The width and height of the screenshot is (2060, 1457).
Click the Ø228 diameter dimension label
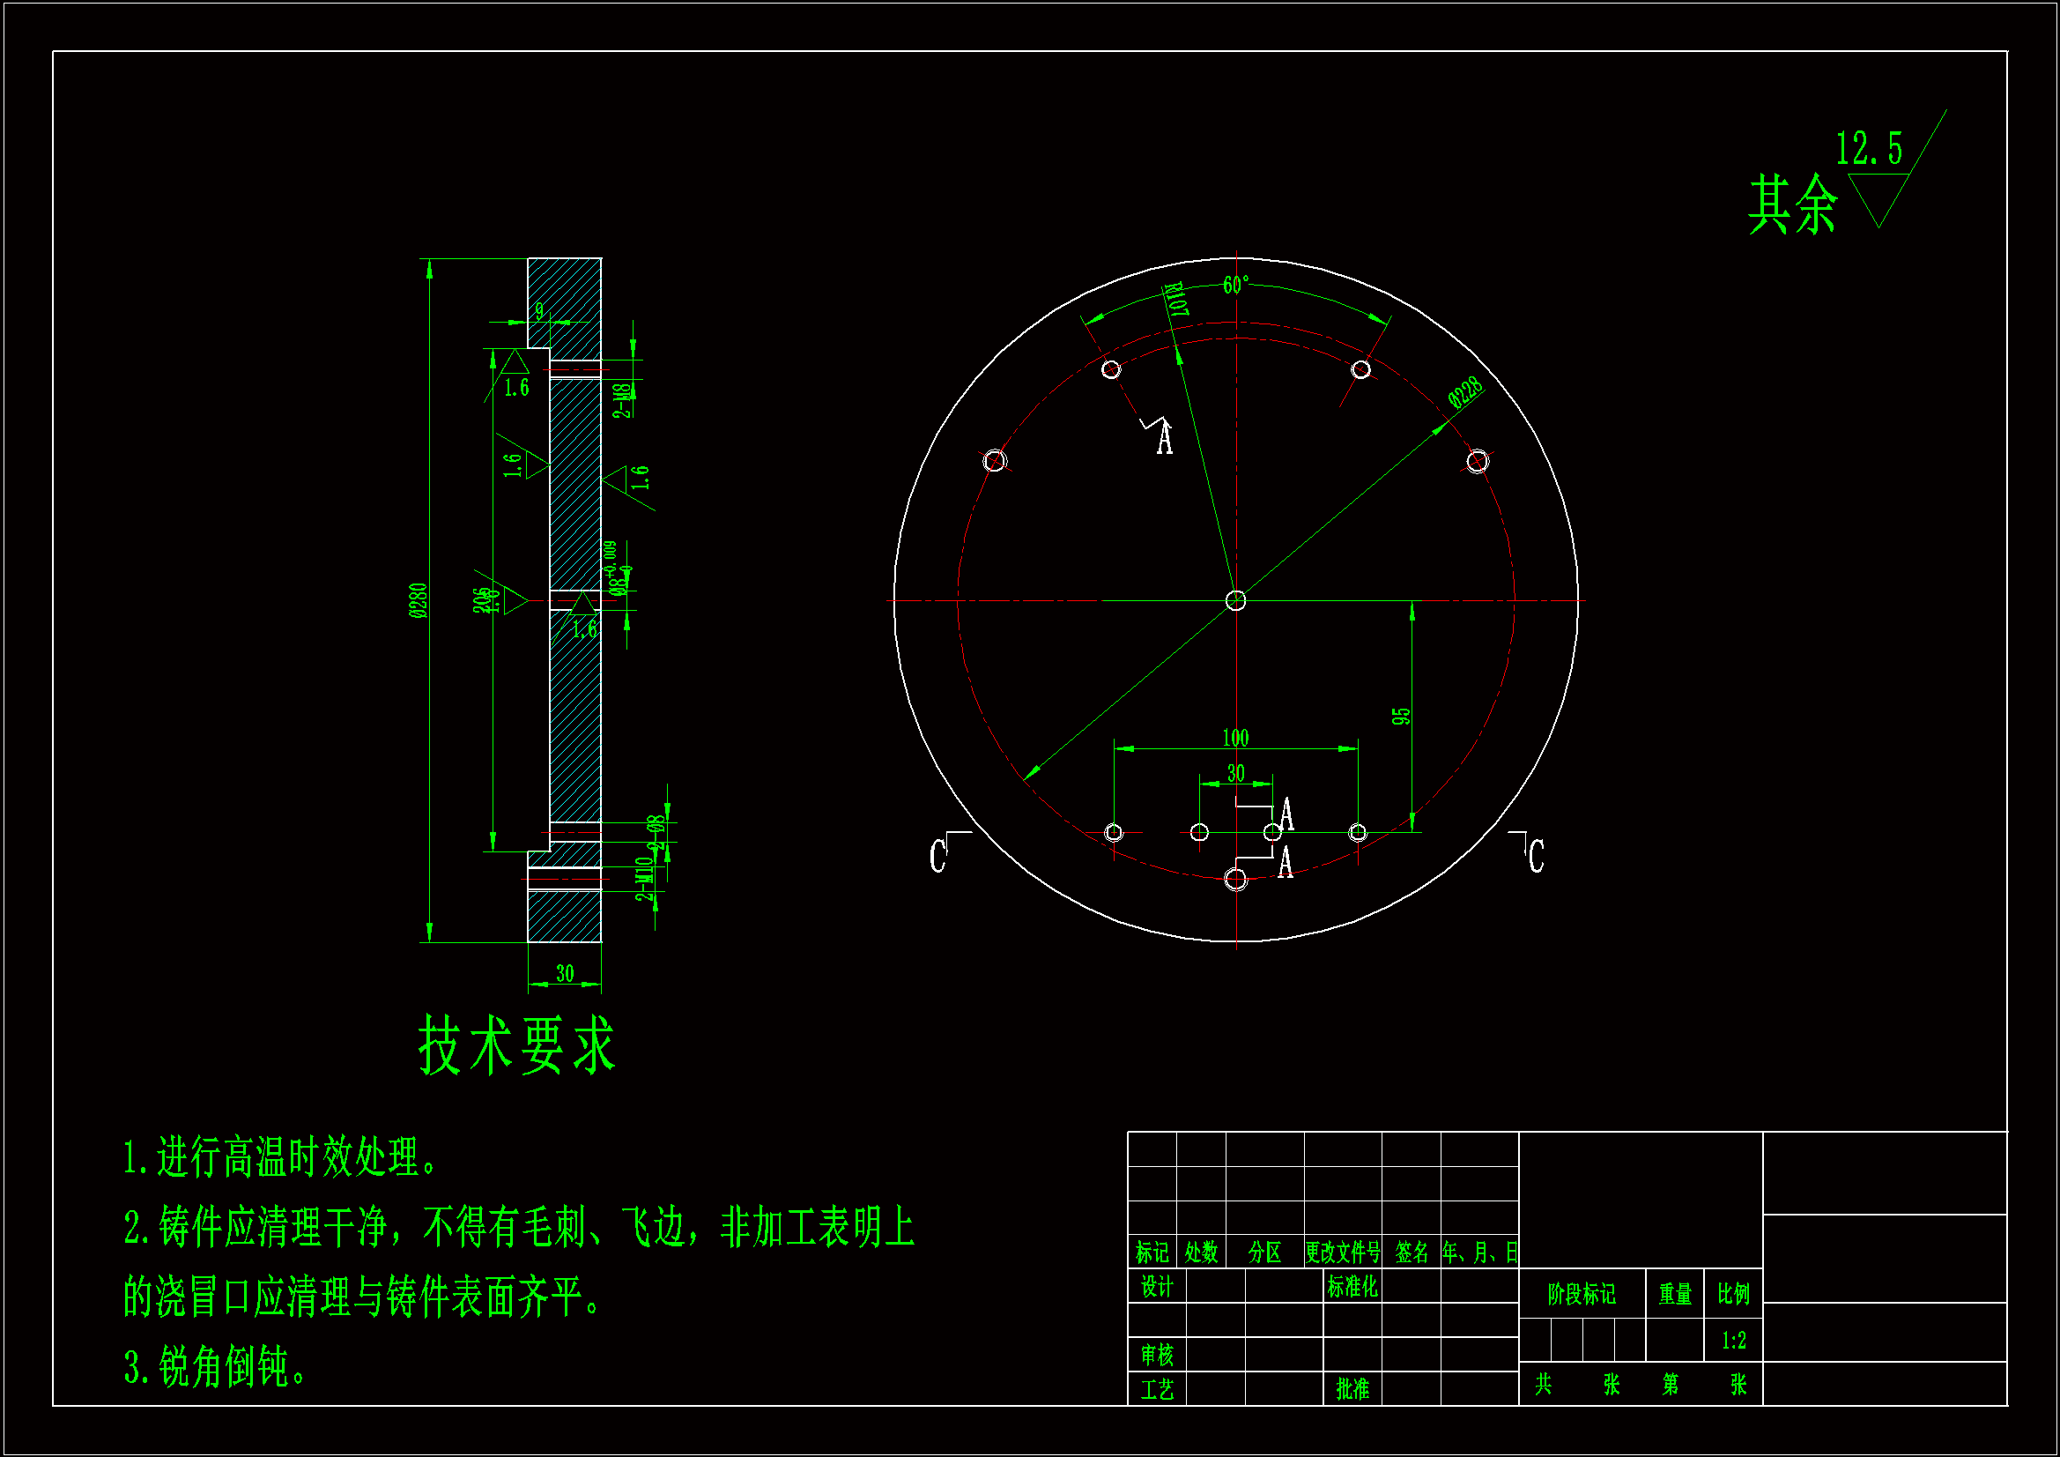1464,393
